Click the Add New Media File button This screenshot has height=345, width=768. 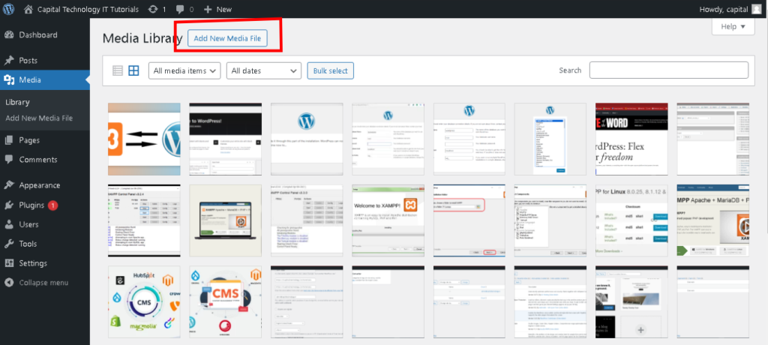coord(226,37)
